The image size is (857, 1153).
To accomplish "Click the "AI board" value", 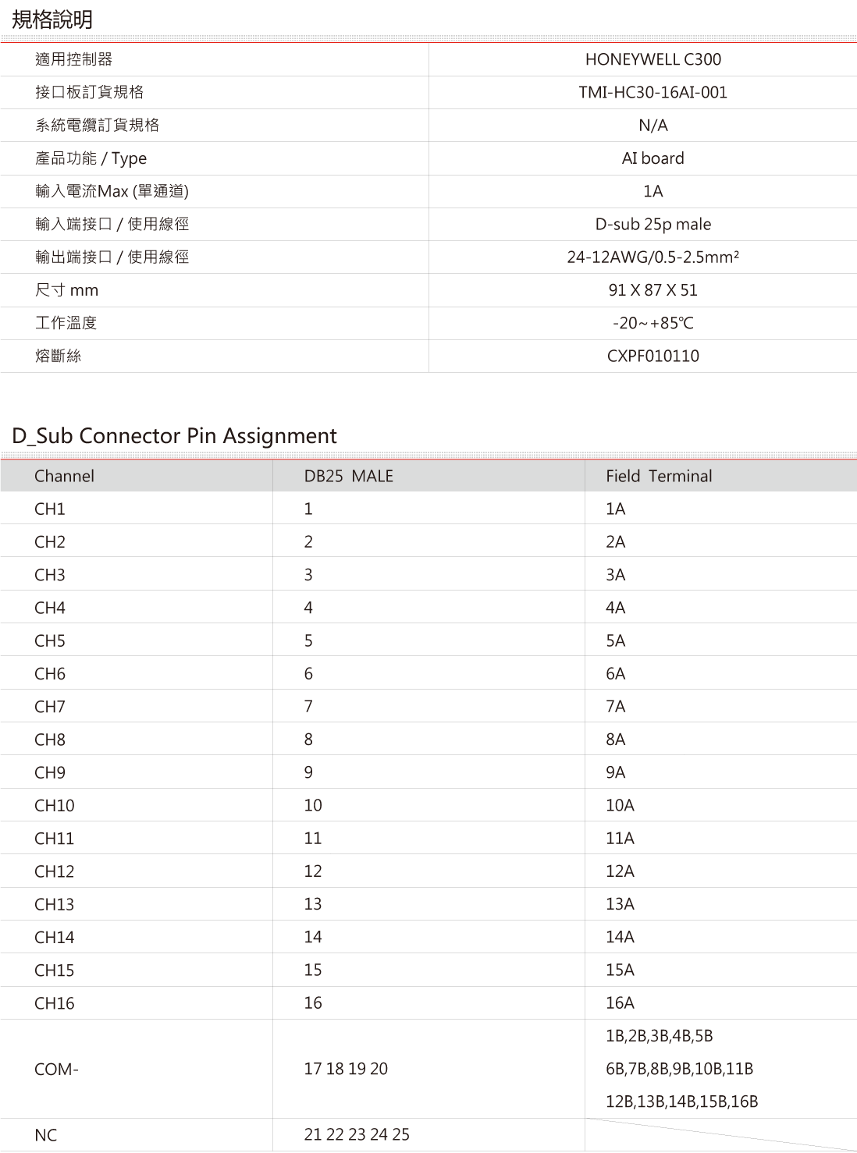I will pos(653,158).
